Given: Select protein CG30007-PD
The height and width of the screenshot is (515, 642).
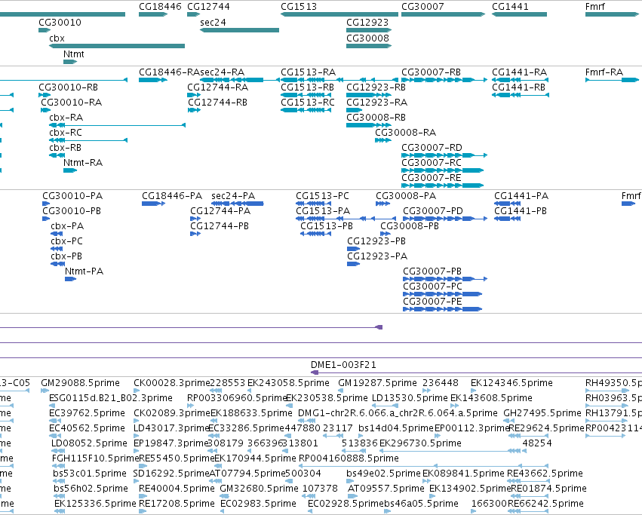Looking at the screenshot, I should click(x=433, y=211).
